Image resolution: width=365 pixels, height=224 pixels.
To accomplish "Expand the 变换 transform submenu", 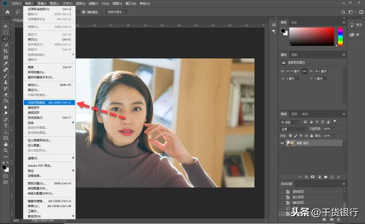I will 50,123.
